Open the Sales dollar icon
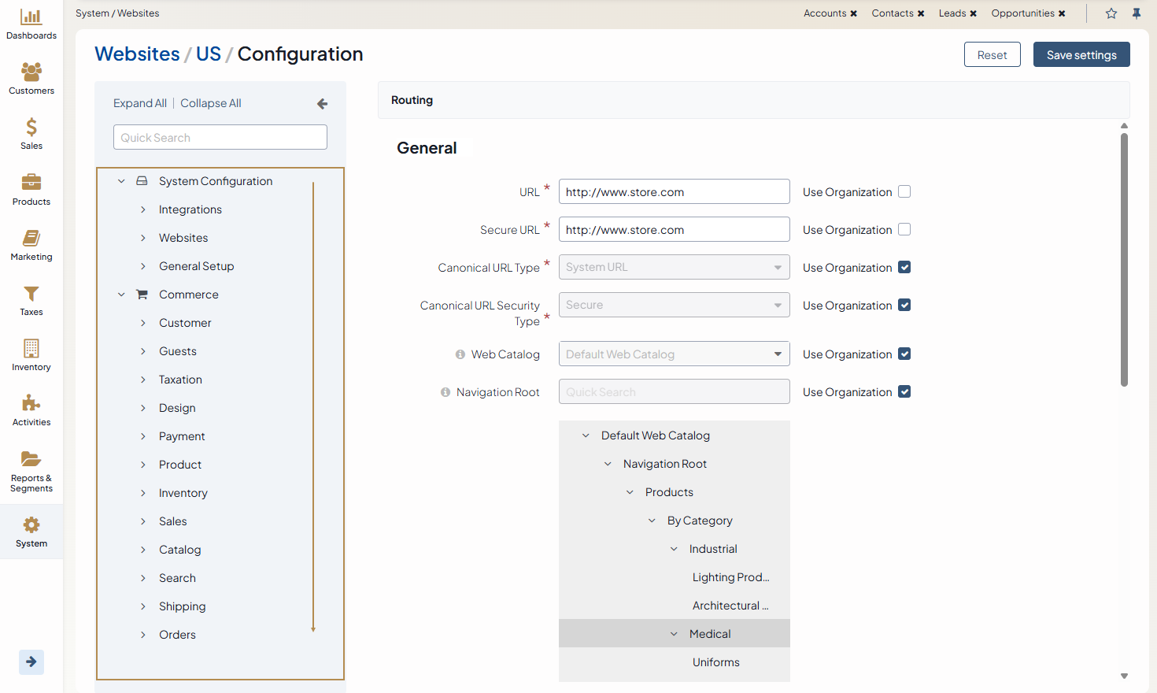 31,128
